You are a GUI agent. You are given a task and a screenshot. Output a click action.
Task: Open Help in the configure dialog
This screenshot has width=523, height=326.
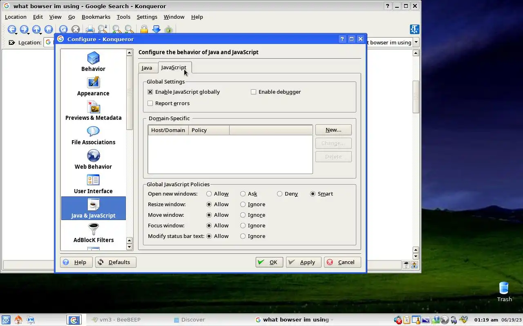(x=76, y=262)
